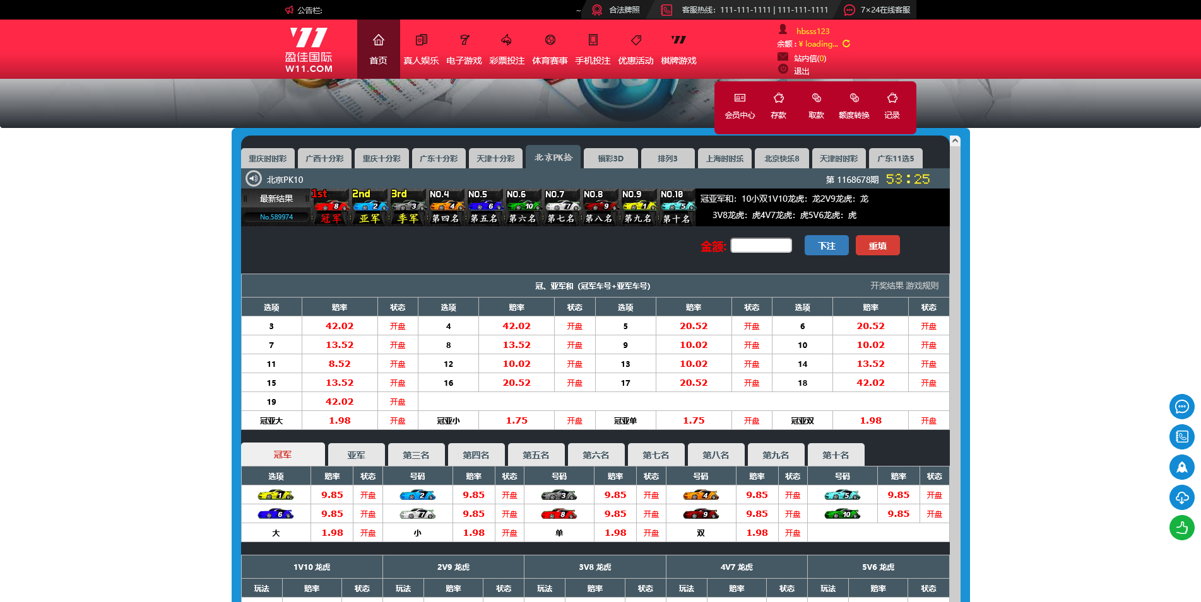Open 棋牌游戏 card games icon
The width and height of the screenshot is (1201, 602).
[x=678, y=40]
